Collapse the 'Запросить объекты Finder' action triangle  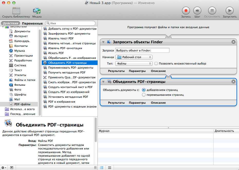tap(103, 42)
